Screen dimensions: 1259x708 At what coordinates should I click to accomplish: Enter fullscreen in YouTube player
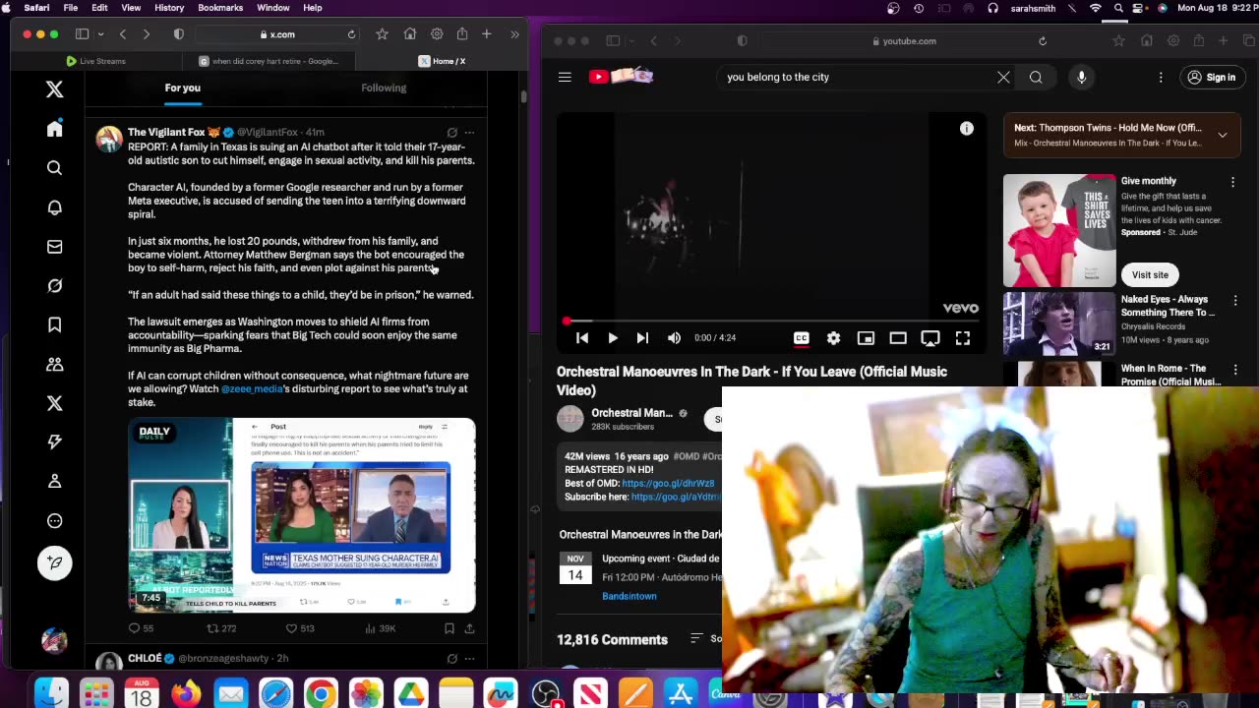pyautogui.click(x=963, y=338)
